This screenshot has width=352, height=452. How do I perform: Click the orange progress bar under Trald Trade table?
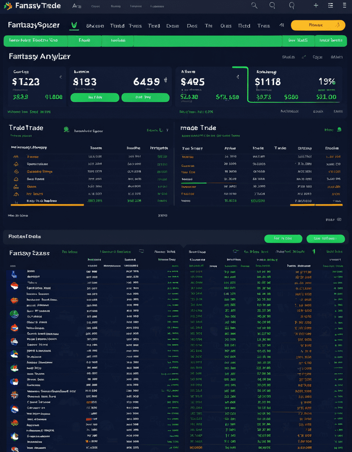tap(47, 205)
